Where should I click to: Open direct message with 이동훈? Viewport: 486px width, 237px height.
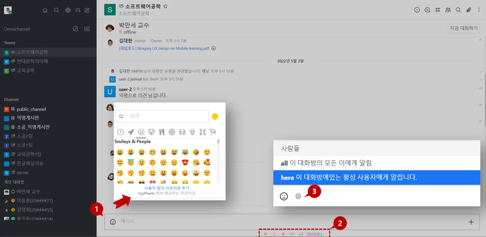pyautogui.click(x=48, y=201)
